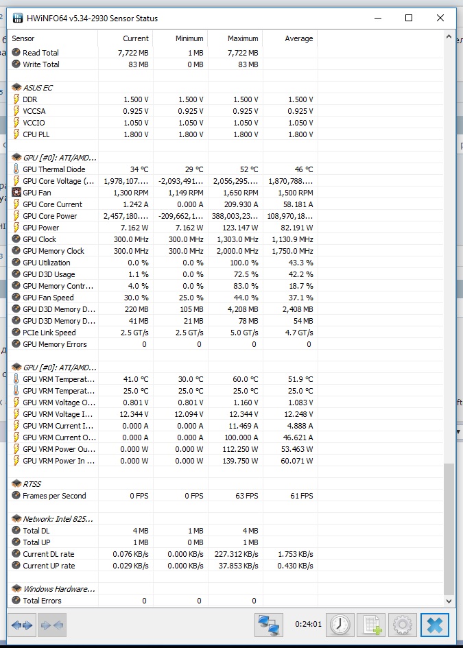The image size is (463, 648).
Task: Click the Network Intel group chip icon
Action: pyautogui.click(x=16, y=518)
